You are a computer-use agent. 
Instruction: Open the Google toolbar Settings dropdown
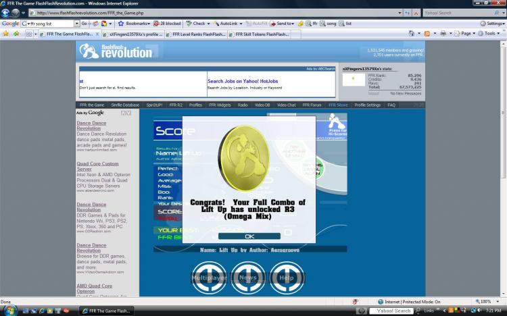(492, 24)
